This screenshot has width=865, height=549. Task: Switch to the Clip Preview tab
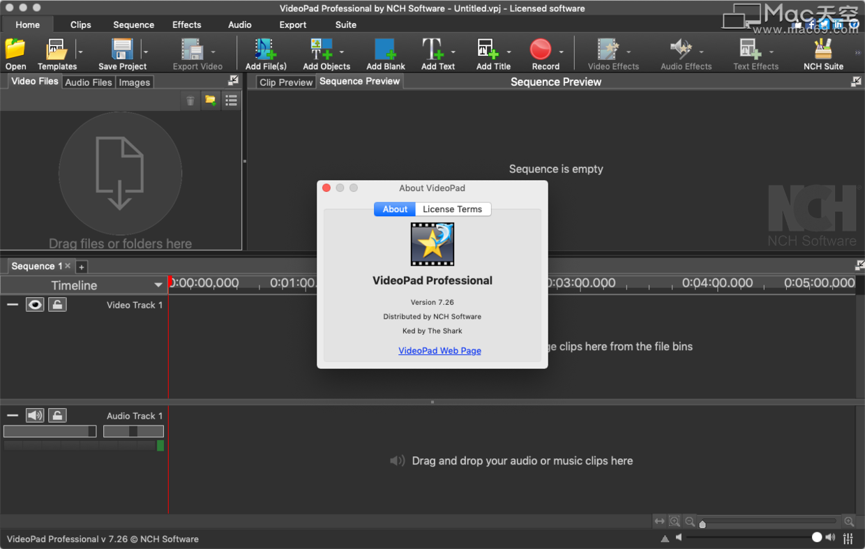tap(286, 82)
